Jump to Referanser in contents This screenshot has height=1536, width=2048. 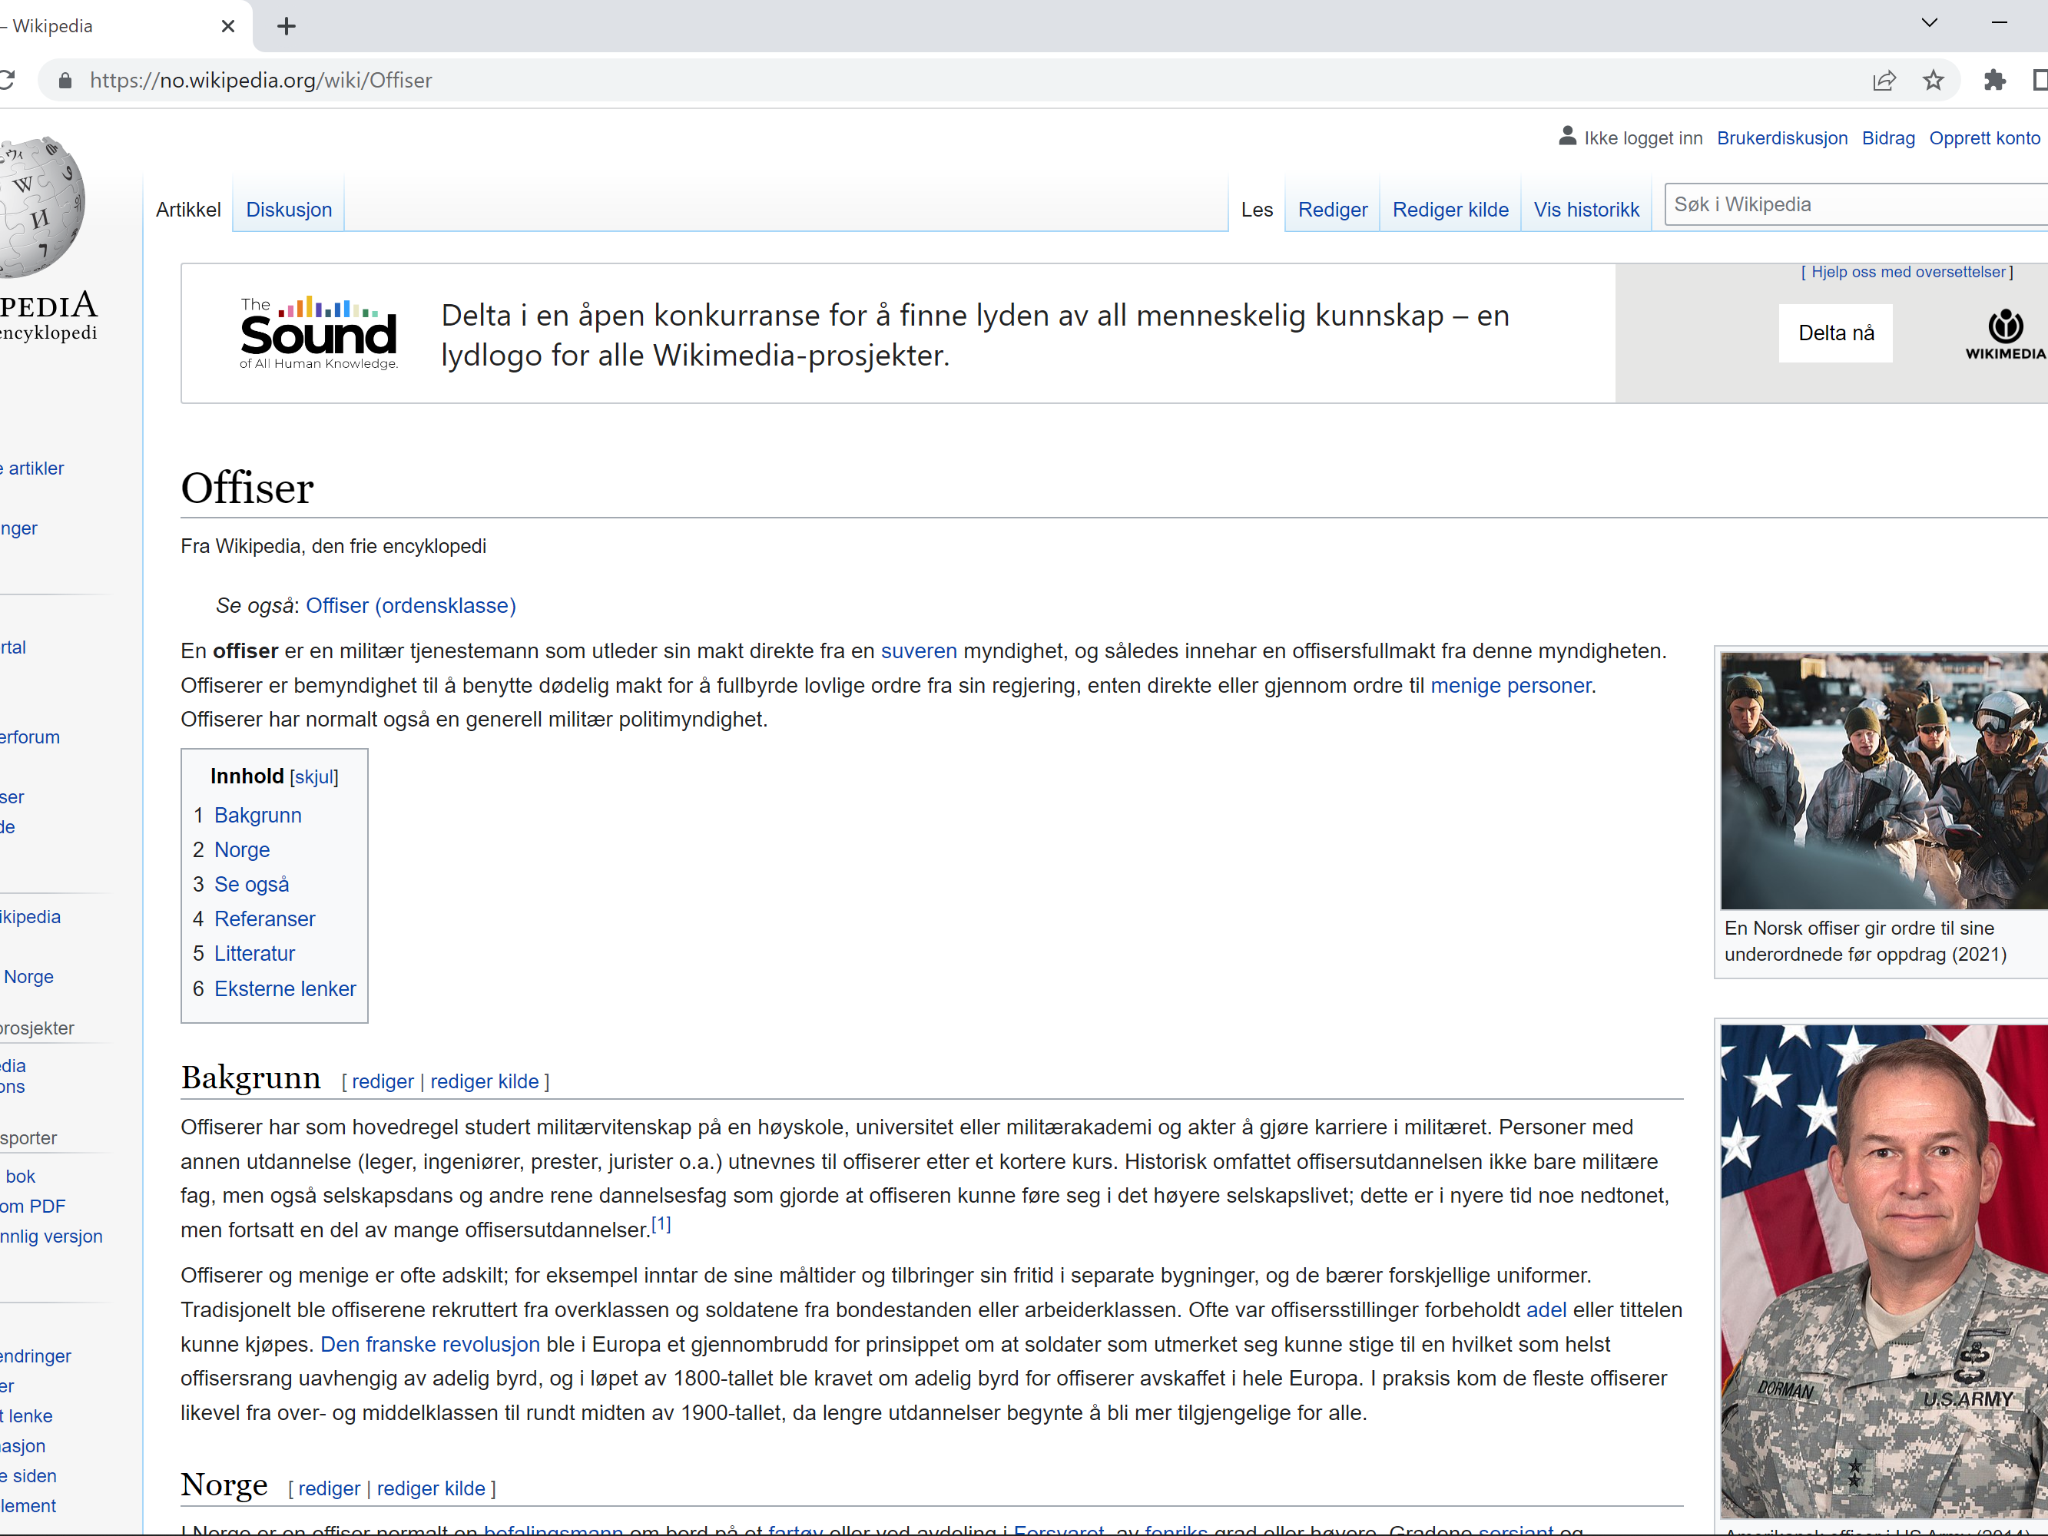(x=263, y=919)
